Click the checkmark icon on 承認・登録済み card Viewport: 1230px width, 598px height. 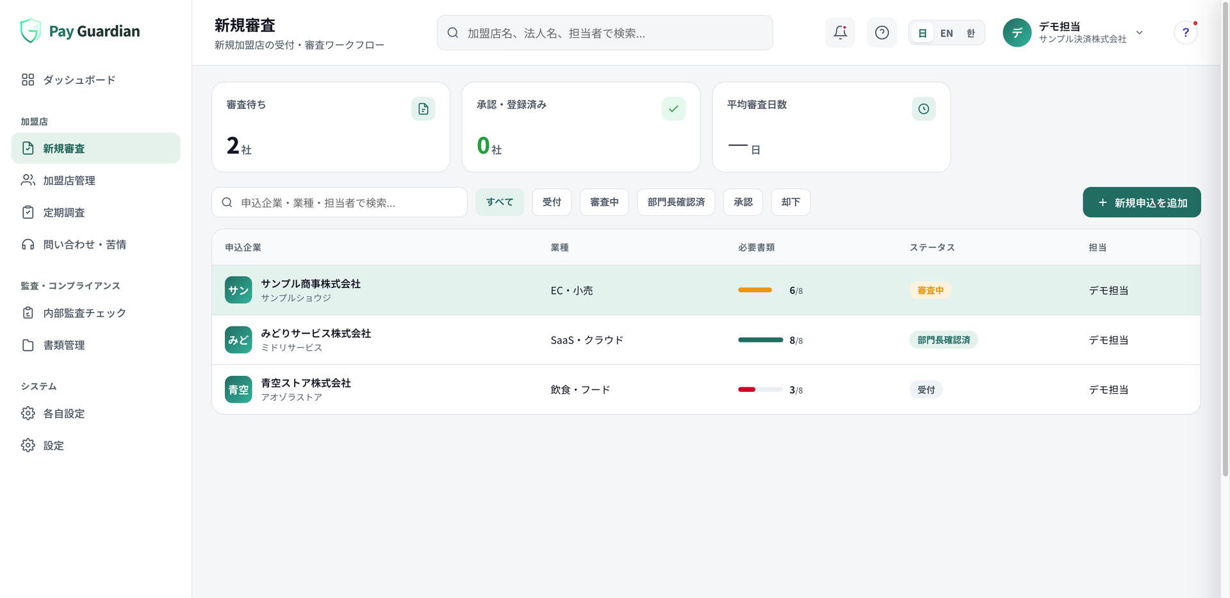pyautogui.click(x=673, y=109)
